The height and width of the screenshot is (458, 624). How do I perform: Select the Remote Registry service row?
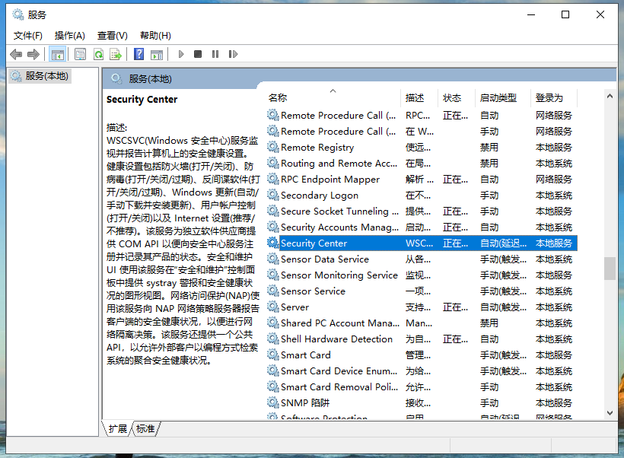click(x=320, y=147)
